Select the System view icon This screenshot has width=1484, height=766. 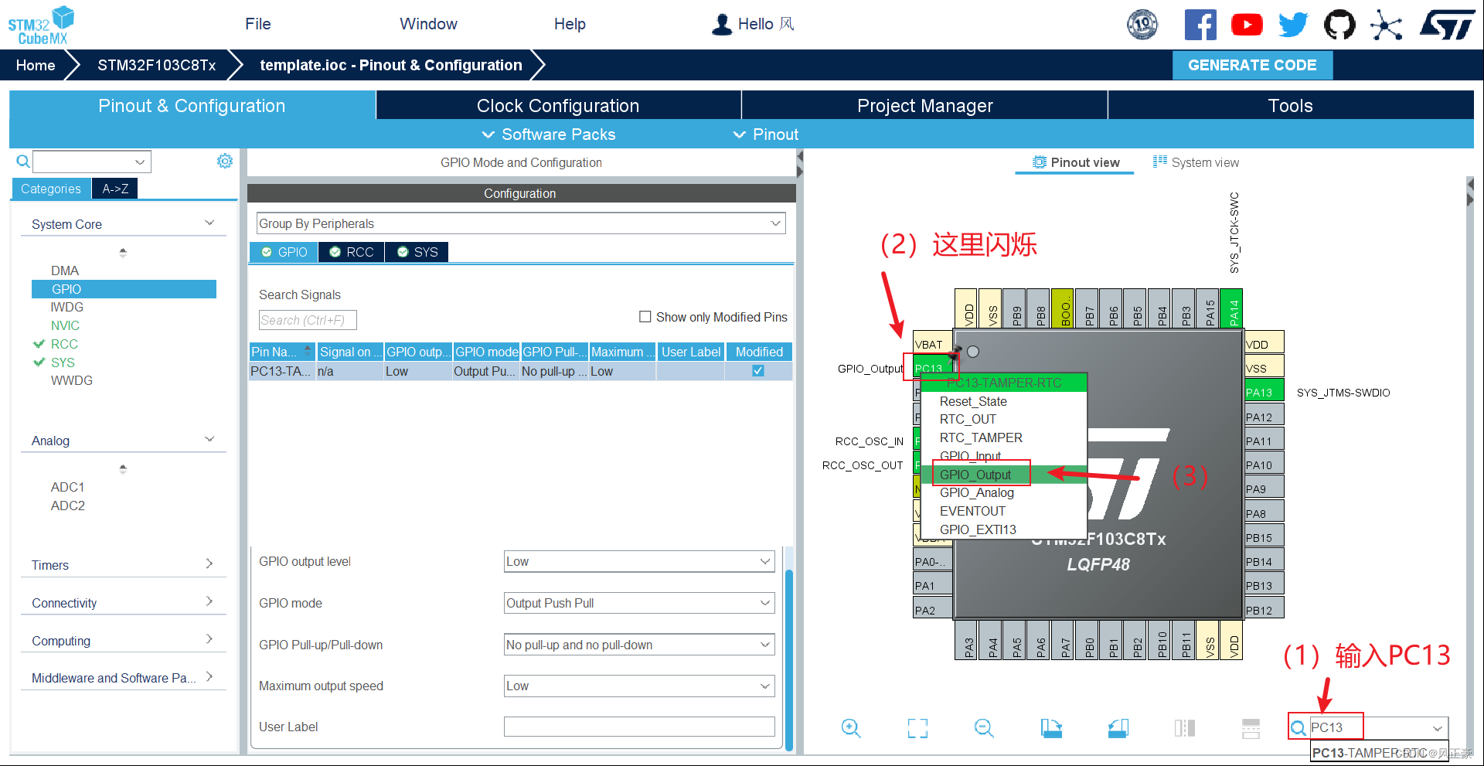click(x=1160, y=162)
